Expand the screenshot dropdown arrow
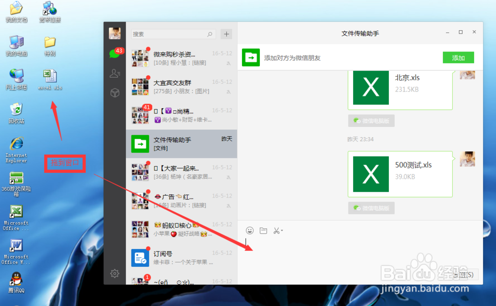Screen dimensions: 496x306 click(x=282, y=231)
